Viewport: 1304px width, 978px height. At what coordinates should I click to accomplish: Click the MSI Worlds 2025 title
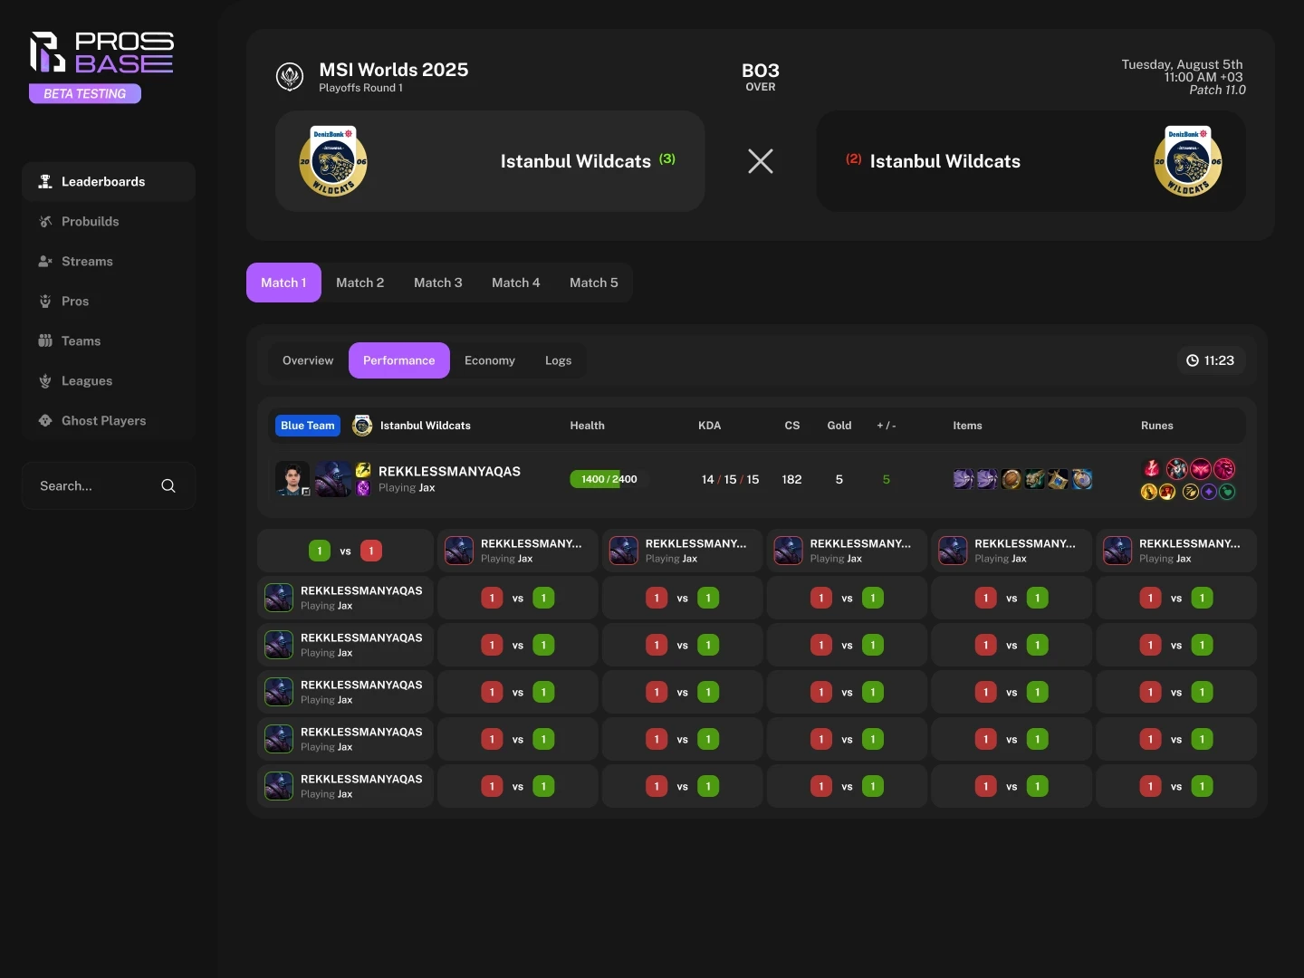[394, 70]
